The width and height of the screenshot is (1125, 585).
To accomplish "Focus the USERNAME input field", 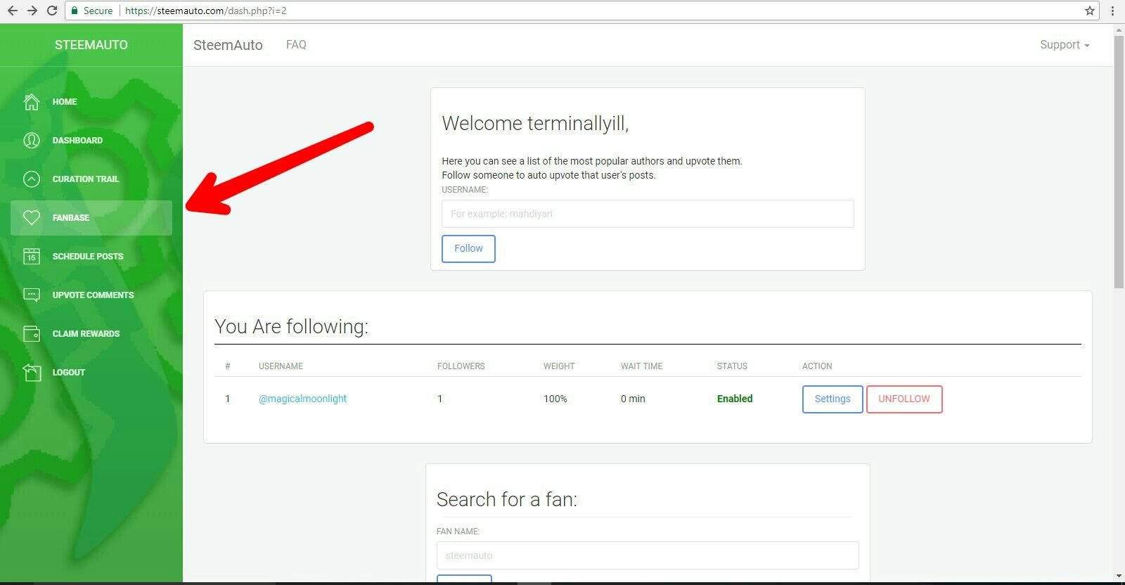I will coord(648,214).
